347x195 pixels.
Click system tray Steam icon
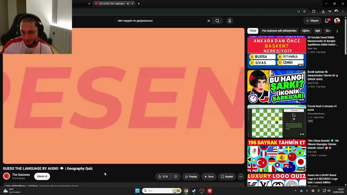pyautogui.click(x=301, y=191)
